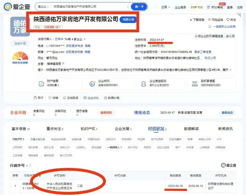
Task: Switch to the 数据解读 tab
Action: coord(191,129)
